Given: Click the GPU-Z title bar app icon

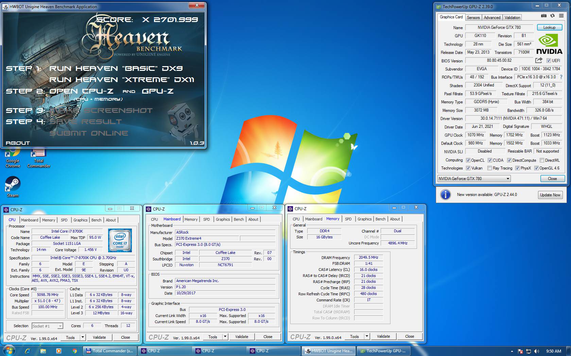Looking at the screenshot, I should click(439, 6).
